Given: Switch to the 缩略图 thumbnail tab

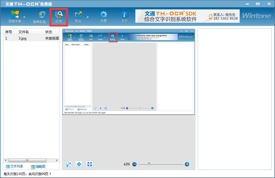Looking at the screenshot, I should [x=38, y=167].
